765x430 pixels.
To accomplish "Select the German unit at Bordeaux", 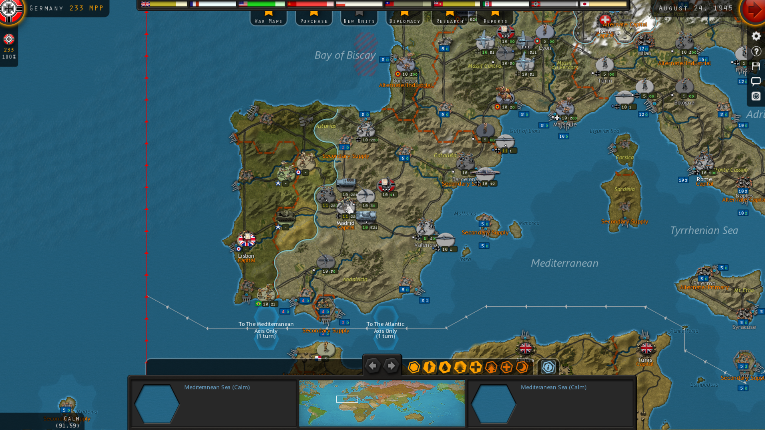I will coord(406,64).
